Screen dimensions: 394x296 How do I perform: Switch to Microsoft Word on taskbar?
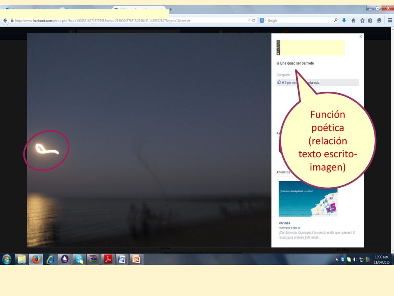[x=122, y=259]
